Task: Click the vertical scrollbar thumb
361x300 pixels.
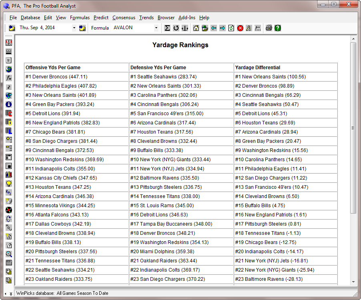Action: pos(353,128)
